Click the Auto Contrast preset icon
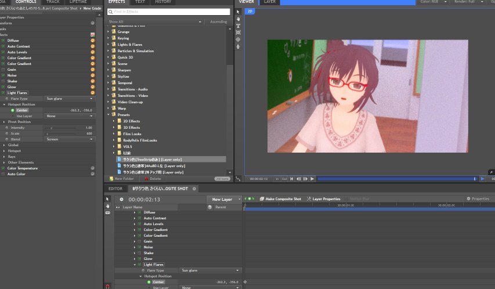The height and width of the screenshot is (289, 495). point(92,46)
